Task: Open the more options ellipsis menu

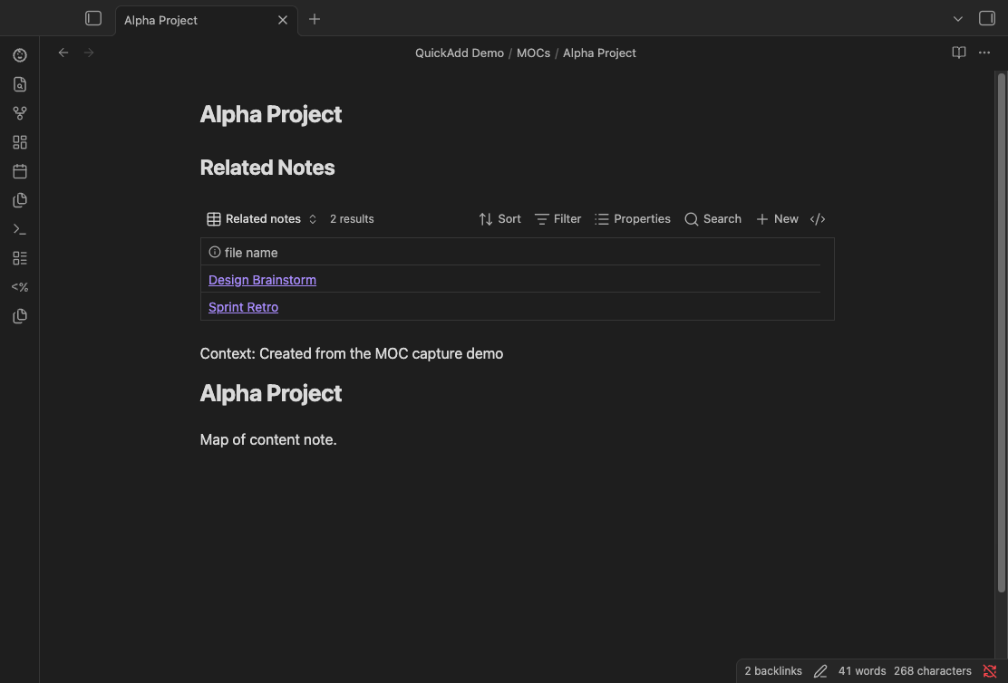Action: coord(984,53)
